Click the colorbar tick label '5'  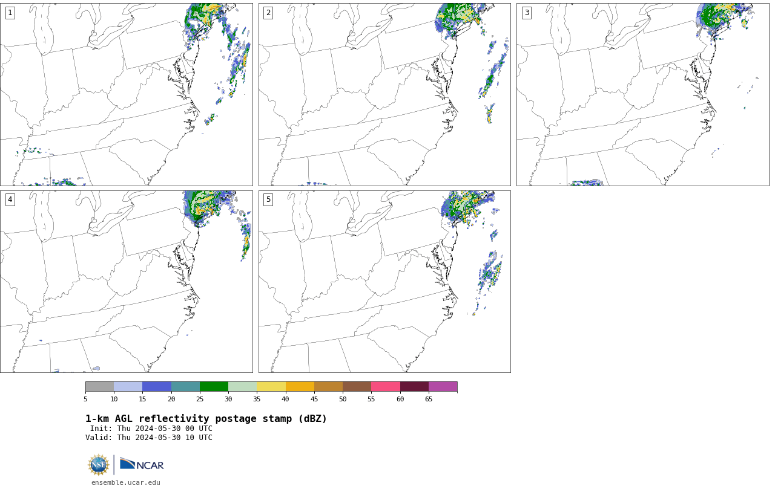point(85,399)
